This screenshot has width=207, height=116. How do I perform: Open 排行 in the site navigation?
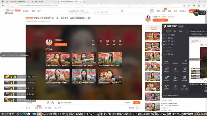coord(39,11)
